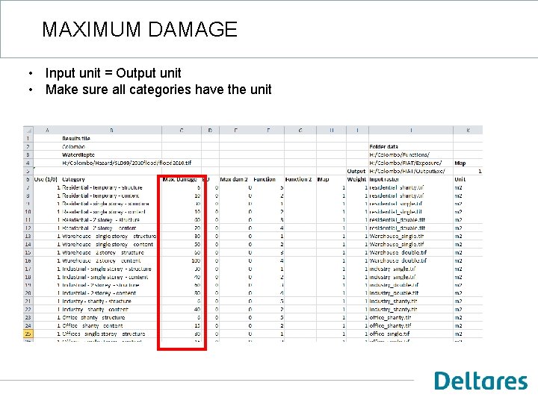Click 'office_shanty.tif' in row 23
This screenshot has height=403, width=538.
click(390, 318)
